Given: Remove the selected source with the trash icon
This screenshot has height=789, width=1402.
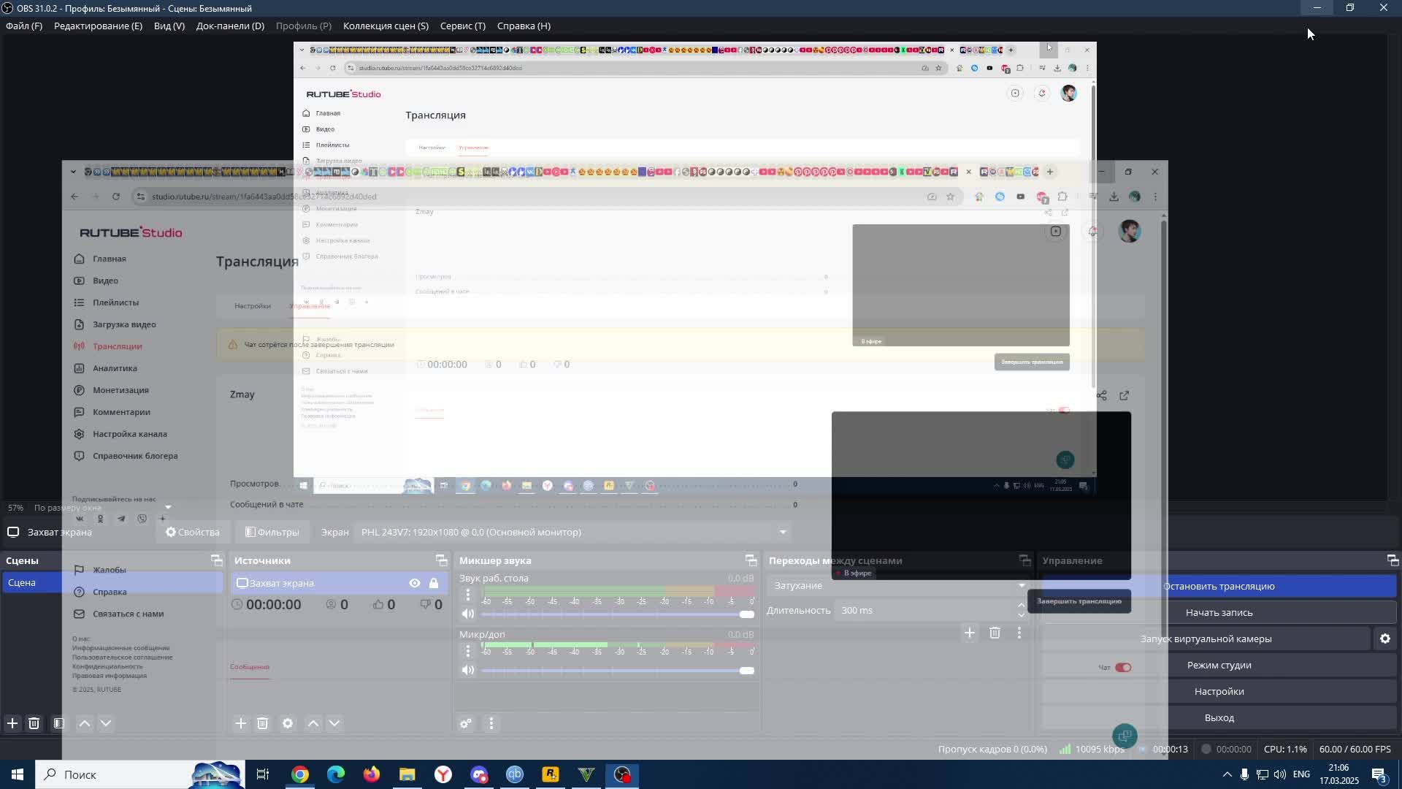Looking at the screenshot, I should [x=262, y=723].
